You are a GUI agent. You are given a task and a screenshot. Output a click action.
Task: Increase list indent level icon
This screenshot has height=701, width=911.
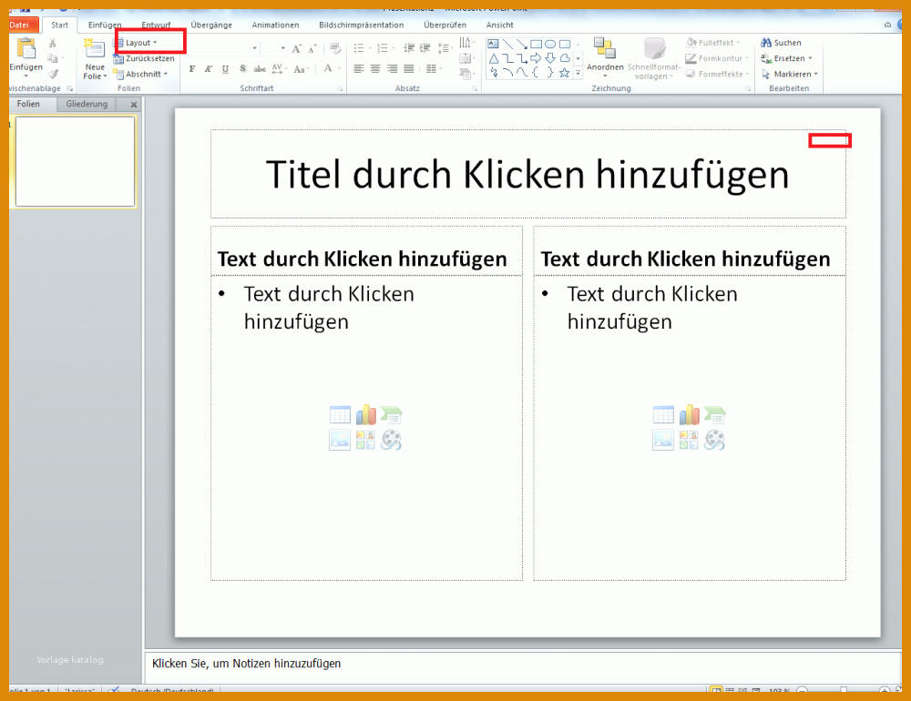[x=425, y=49]
